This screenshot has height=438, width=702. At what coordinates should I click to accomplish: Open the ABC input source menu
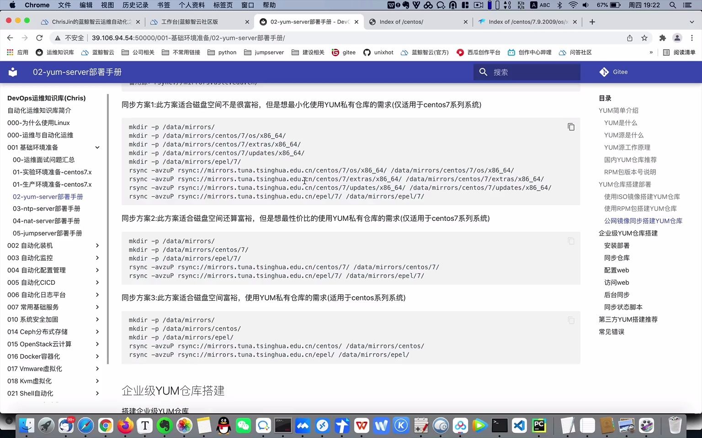point(540,5)
